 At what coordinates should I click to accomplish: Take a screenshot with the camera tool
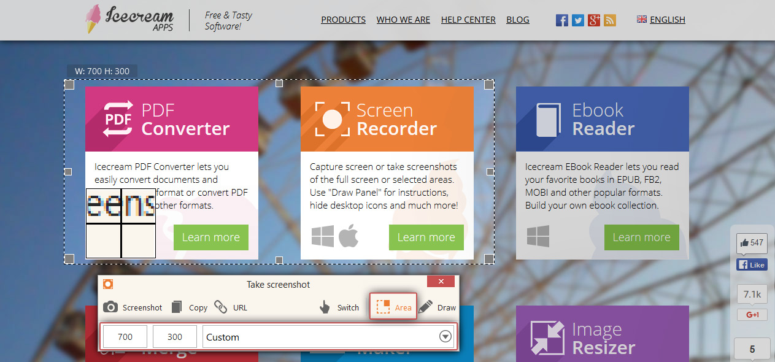pyautogui.click(x=133, y=307)
